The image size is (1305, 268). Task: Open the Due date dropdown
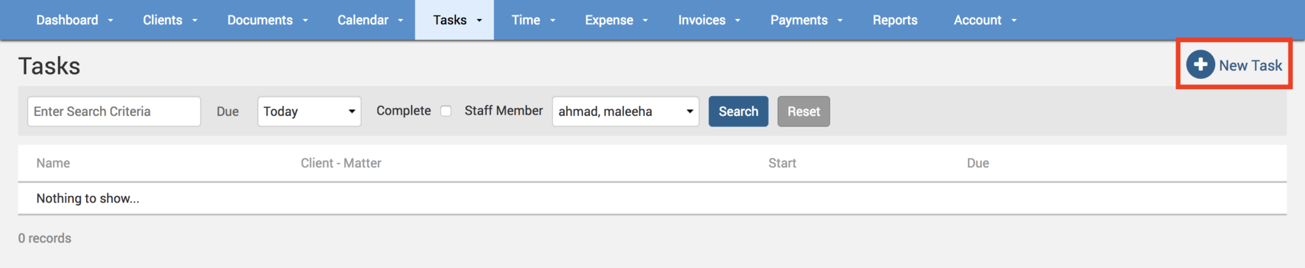(309, 111)
